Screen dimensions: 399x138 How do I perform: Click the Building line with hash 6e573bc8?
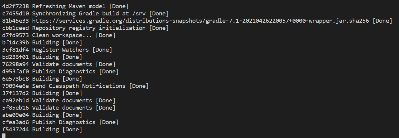tap(45, 79)
